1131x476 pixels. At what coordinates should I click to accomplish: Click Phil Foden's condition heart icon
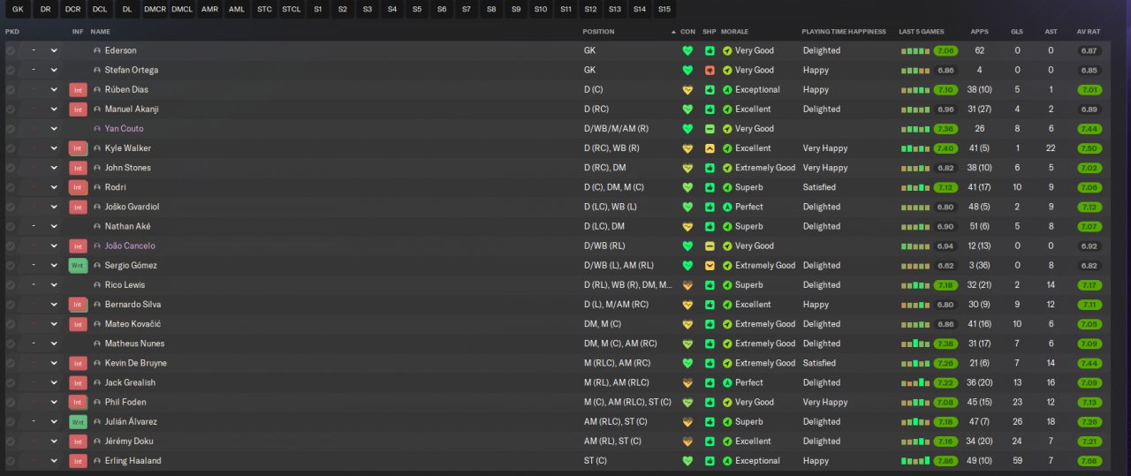(687, 402)
